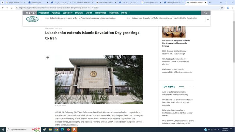Go back to the previous page
Viewport: 235px width, 132px height.
(x=3, y=7)
